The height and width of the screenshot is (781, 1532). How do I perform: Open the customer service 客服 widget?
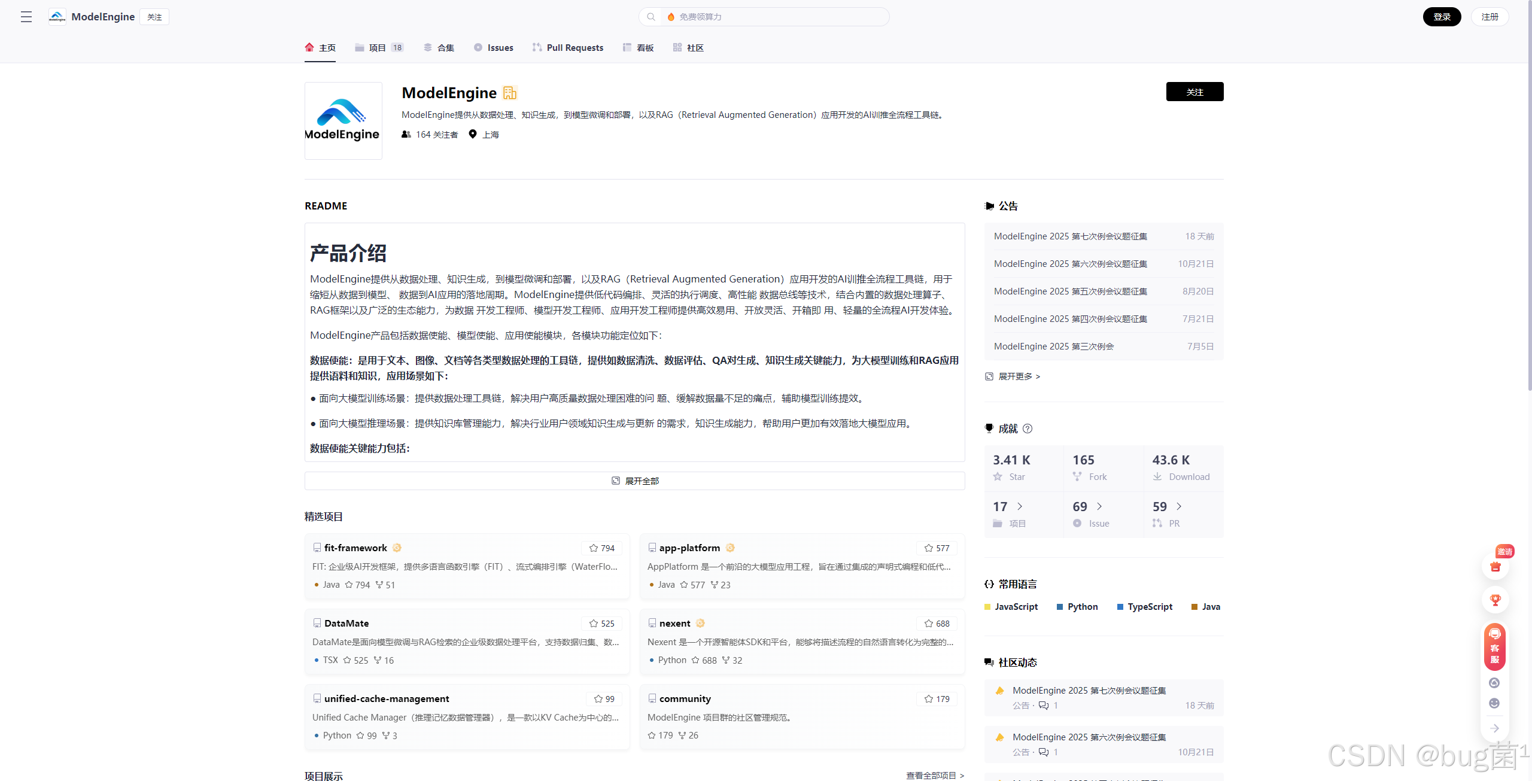coord(1495,647)
